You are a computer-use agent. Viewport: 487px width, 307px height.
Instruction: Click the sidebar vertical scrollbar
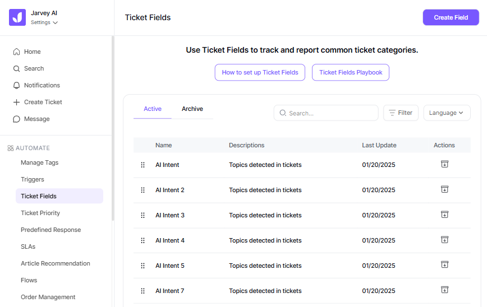113,129
